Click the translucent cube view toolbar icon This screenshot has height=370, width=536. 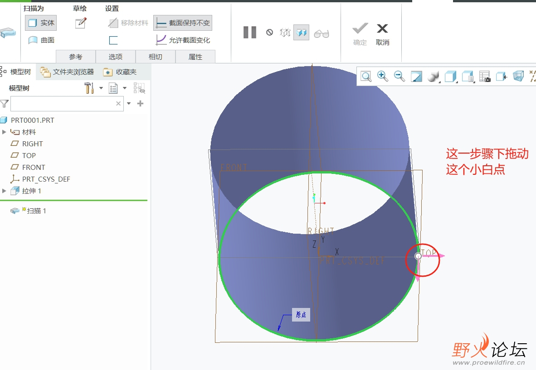point(518,76)
